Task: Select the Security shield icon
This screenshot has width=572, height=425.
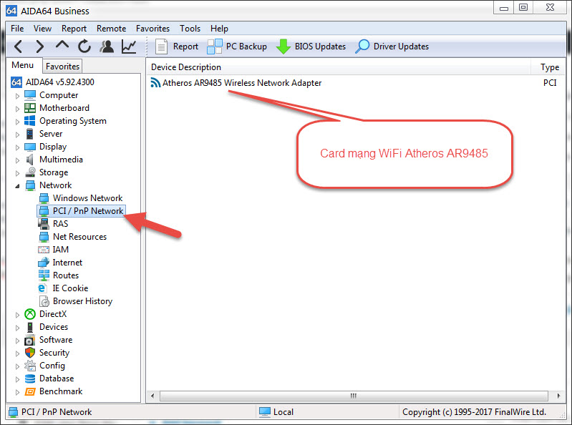Action: pyautogui.click(x=30, y=353)
